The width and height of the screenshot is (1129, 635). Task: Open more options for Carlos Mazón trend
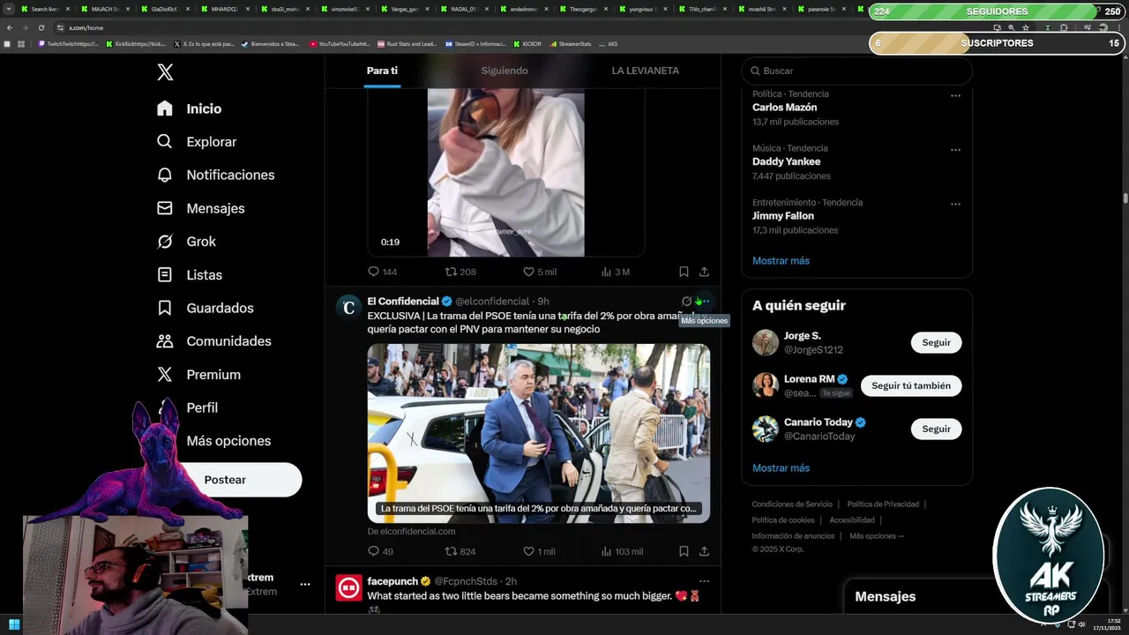pos(955,95)
